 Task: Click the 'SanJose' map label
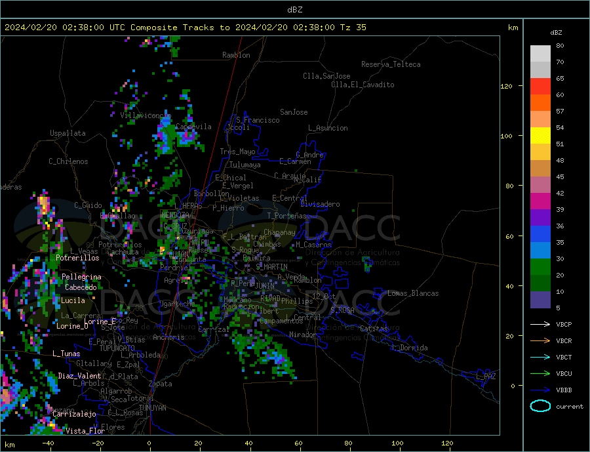(294, 112)
